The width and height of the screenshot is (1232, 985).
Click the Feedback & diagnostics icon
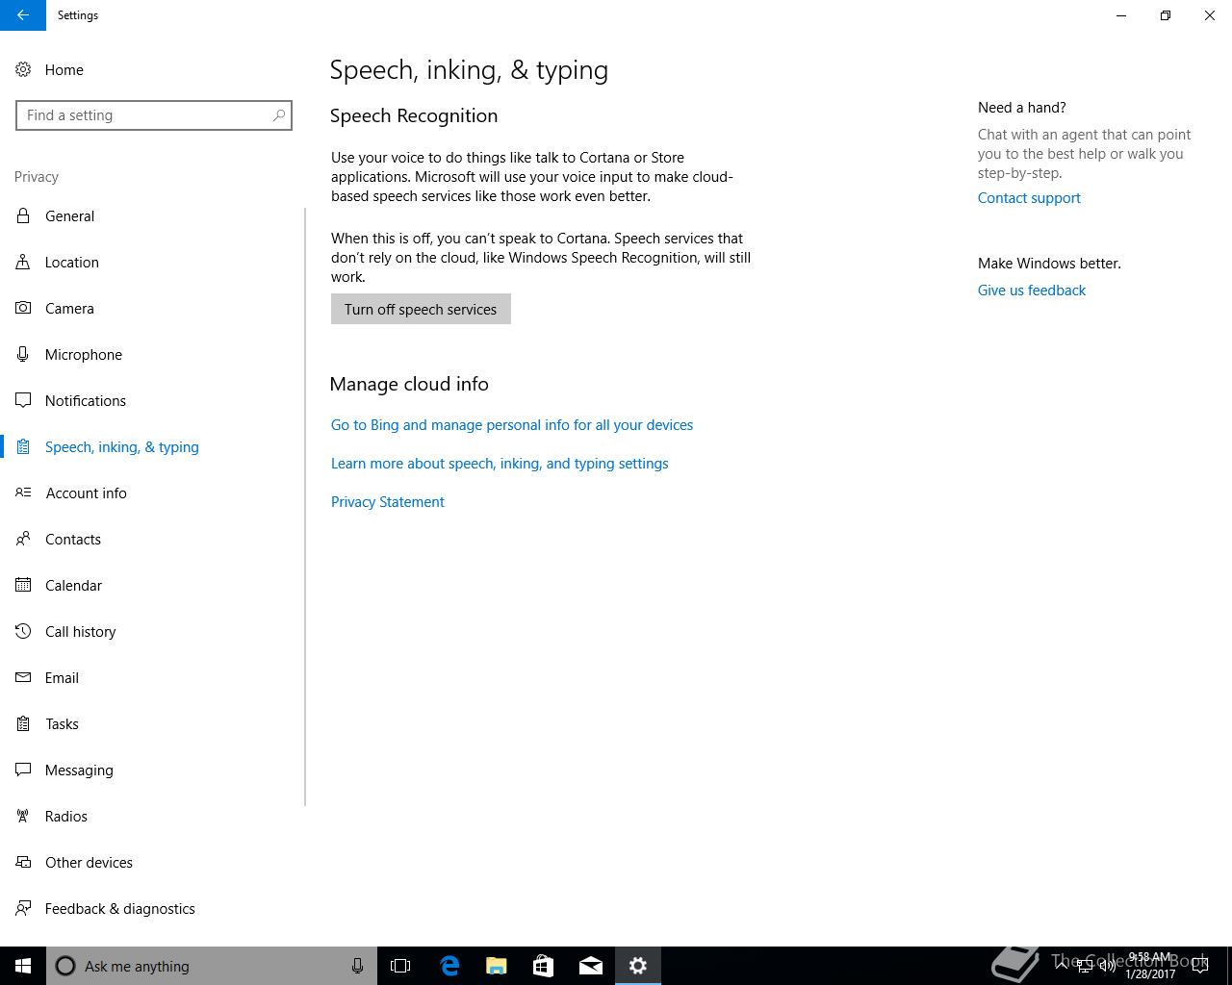click(x=23, y=908)
